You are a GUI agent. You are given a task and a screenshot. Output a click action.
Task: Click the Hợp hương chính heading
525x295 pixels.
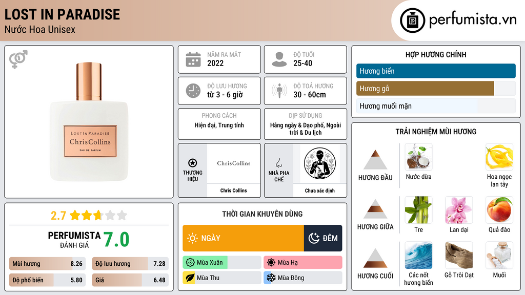[x=436, y=54]
